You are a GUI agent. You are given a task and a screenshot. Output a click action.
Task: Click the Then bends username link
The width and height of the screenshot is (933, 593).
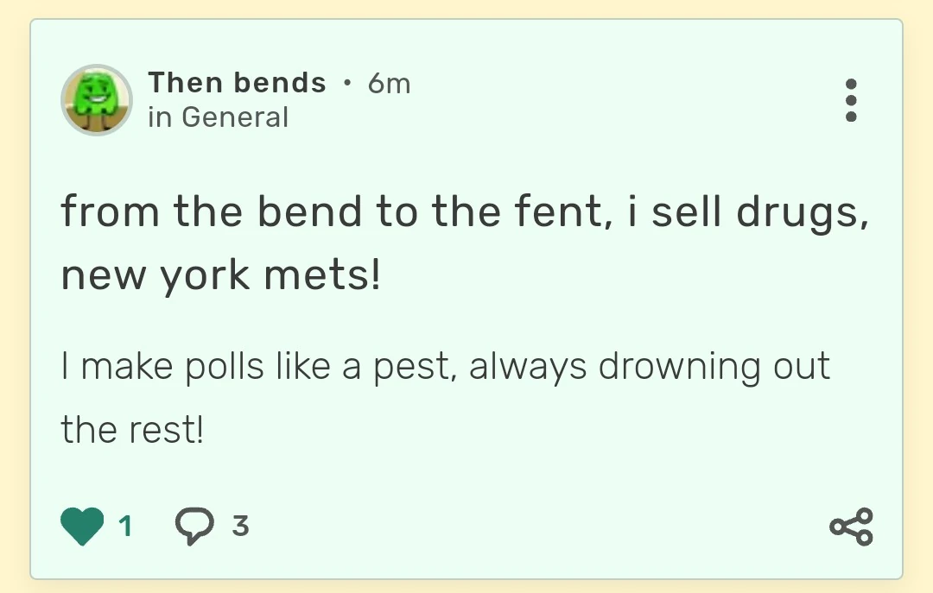pyautogui.click(x=237, y=83)
